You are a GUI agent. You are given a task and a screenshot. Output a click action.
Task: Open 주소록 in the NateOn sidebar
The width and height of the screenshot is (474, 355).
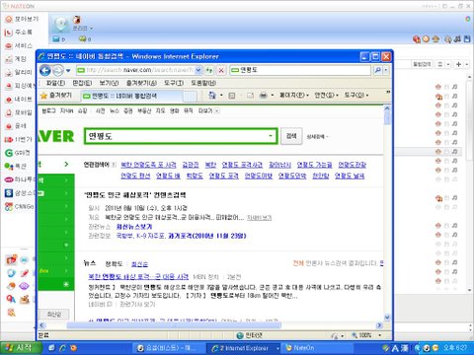(x=19, y=33)
